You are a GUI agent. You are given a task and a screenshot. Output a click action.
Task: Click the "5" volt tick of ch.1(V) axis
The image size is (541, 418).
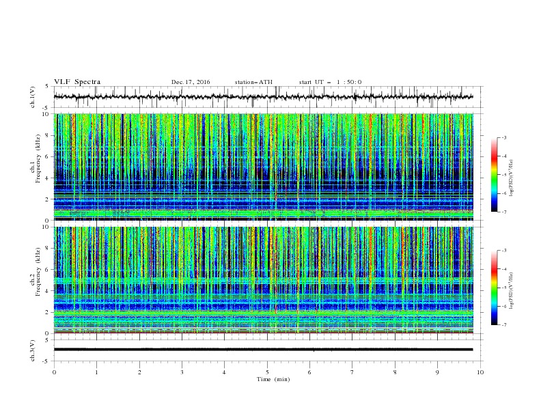(47, 87)
